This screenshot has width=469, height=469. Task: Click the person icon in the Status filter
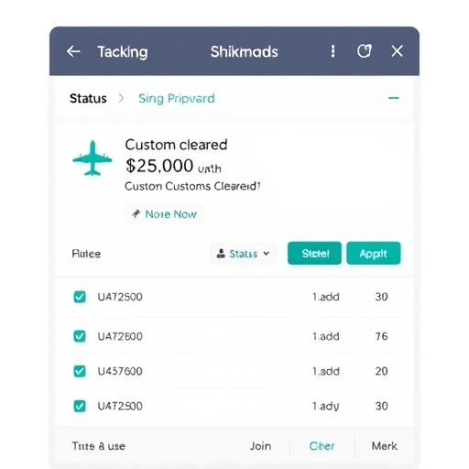click(221, 254)
